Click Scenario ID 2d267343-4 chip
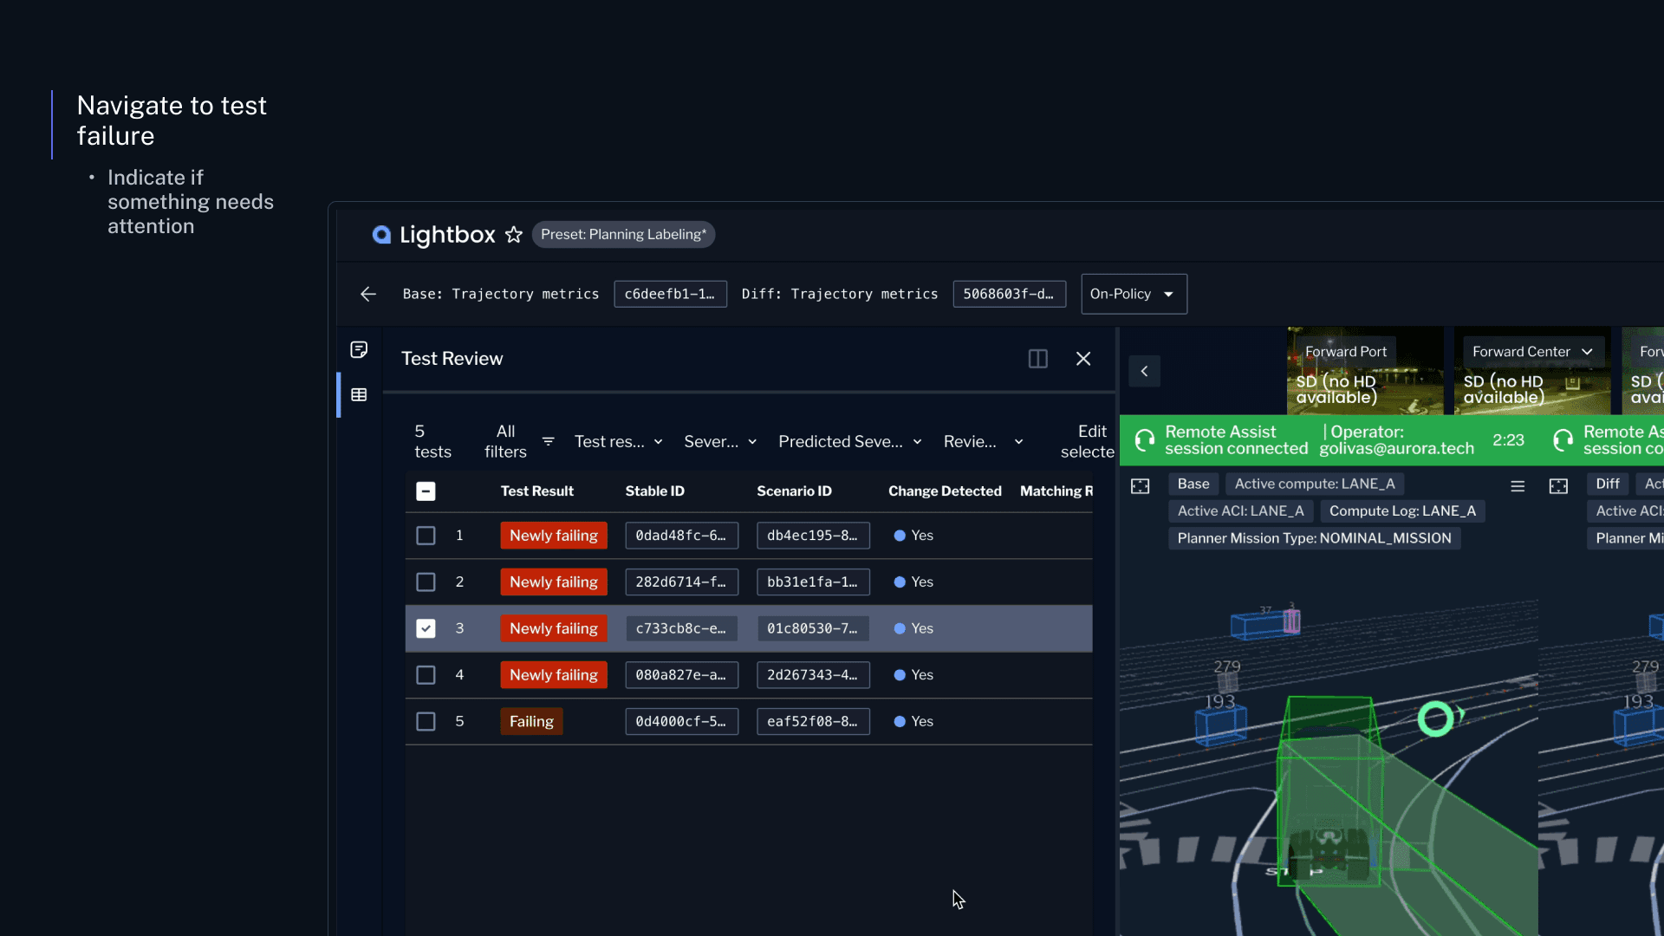Screen dimensions: 1664x936 (x=813, y=675)
